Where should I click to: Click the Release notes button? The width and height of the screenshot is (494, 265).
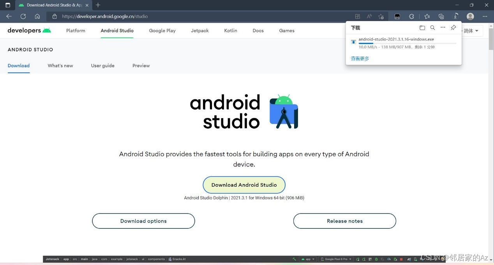coord(345,221)
